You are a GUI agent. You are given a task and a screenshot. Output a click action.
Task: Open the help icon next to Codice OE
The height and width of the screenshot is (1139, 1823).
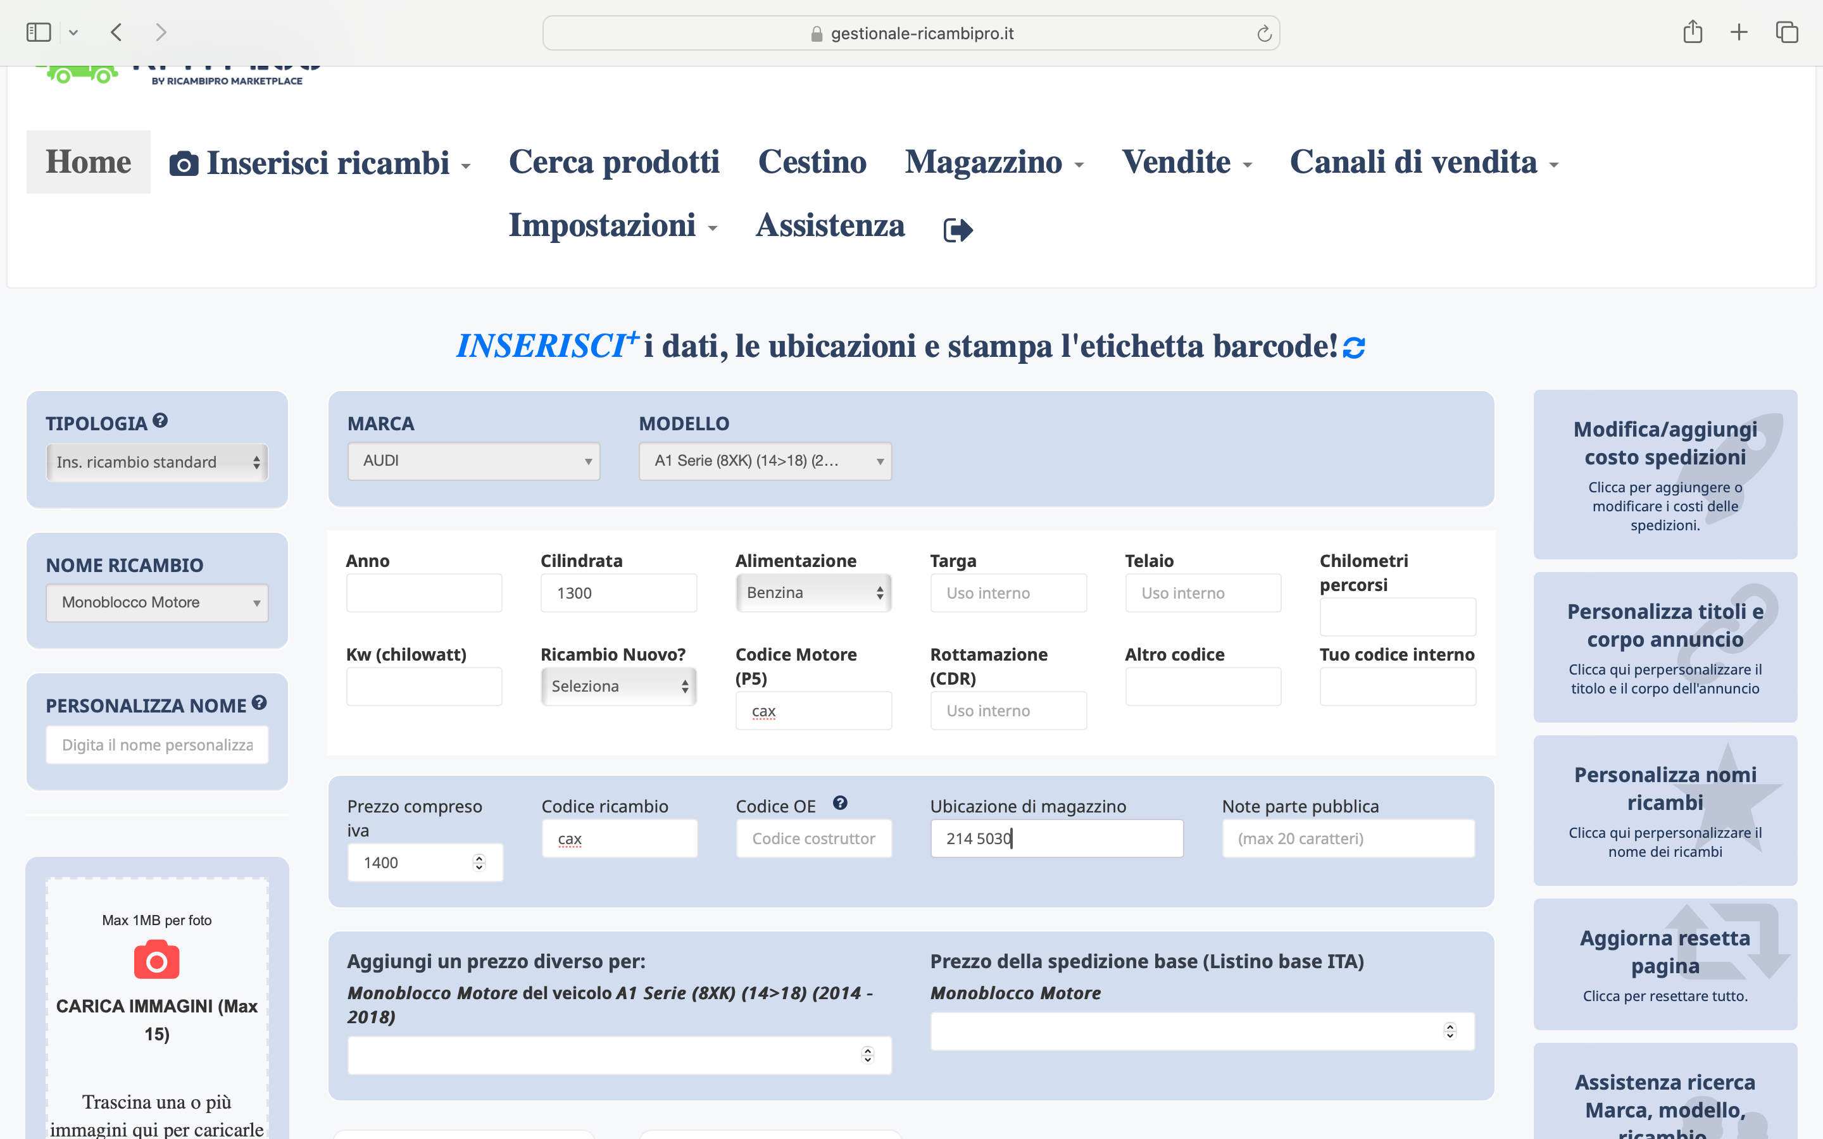coord(840,803)
